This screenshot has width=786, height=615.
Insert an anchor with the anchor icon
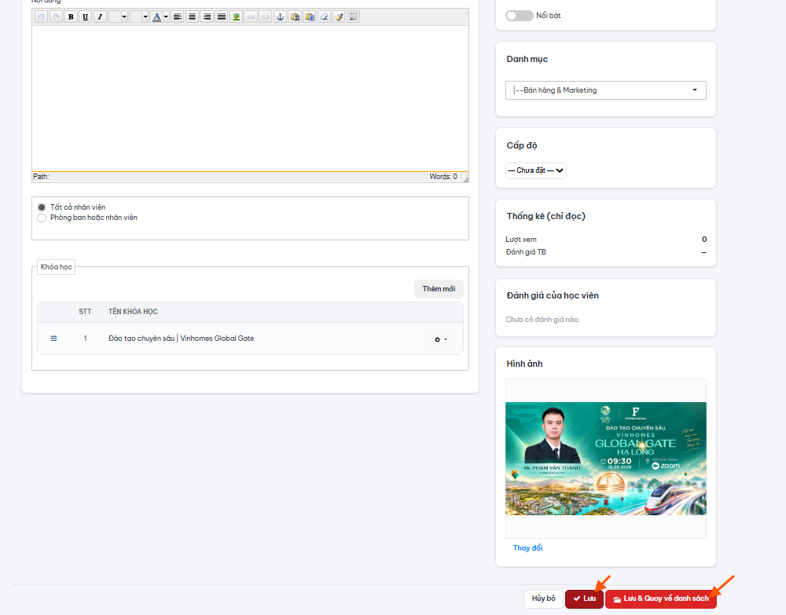[281, 17]
